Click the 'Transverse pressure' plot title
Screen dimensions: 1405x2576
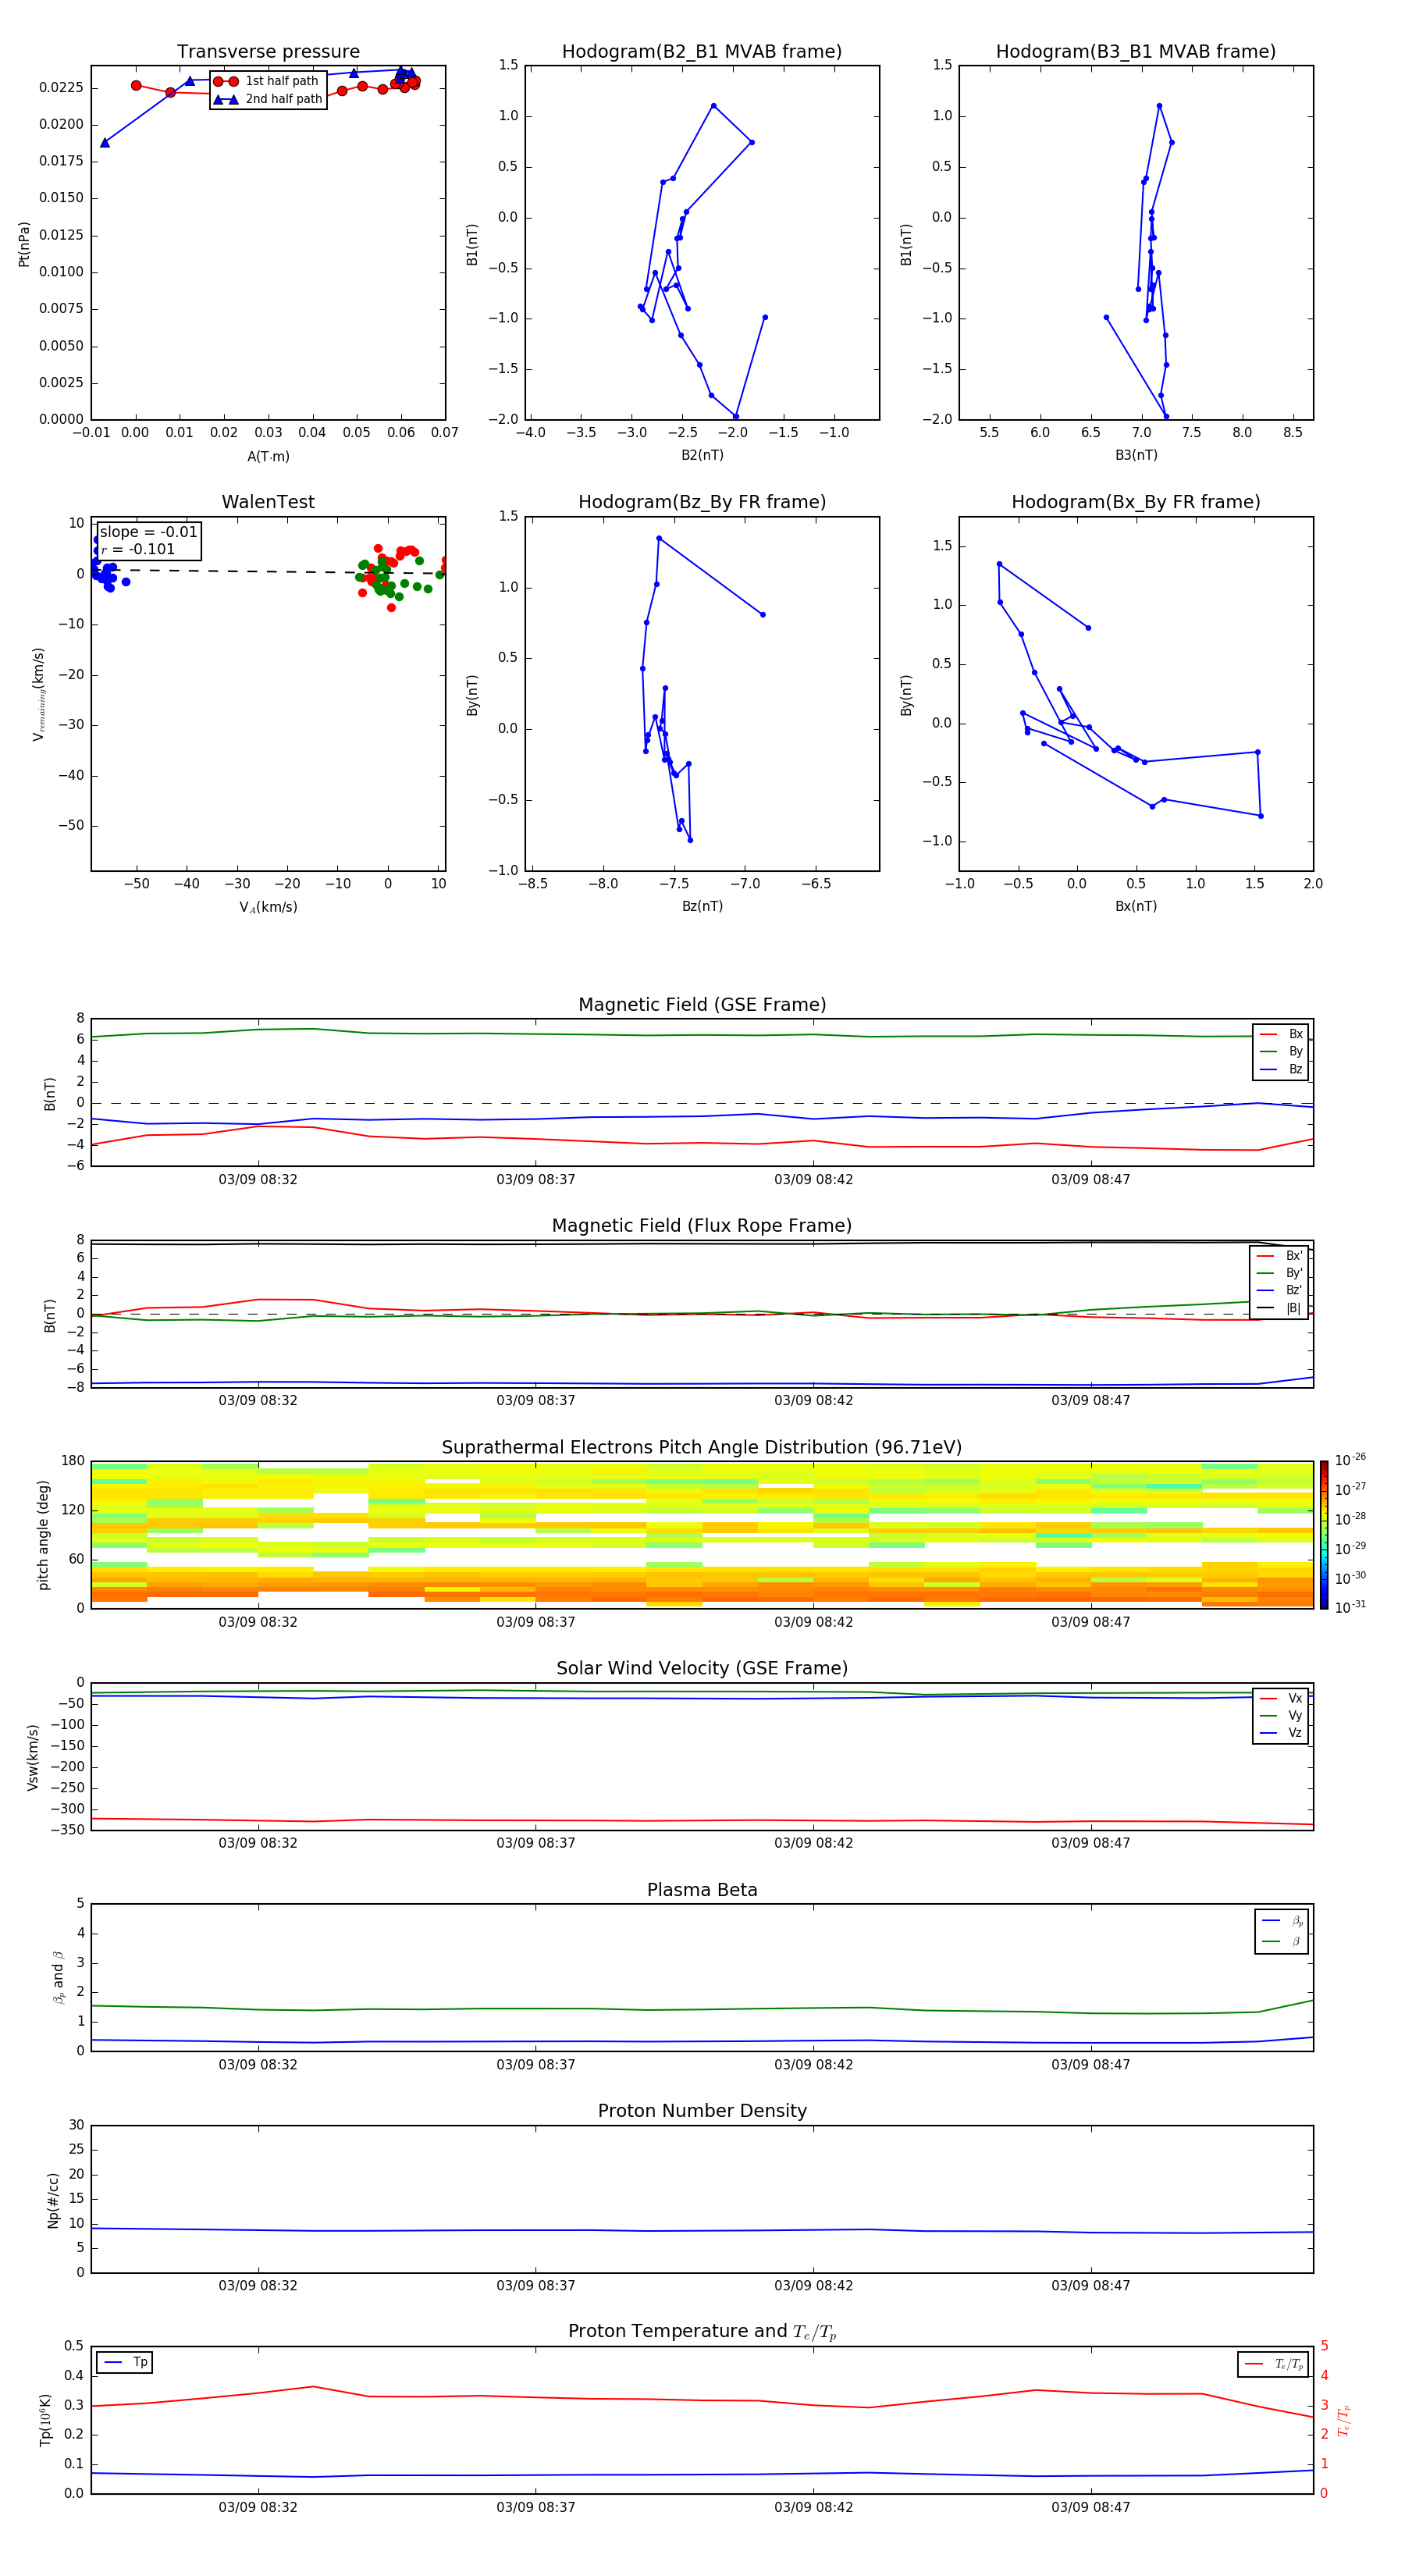click(x=268, y=52)
